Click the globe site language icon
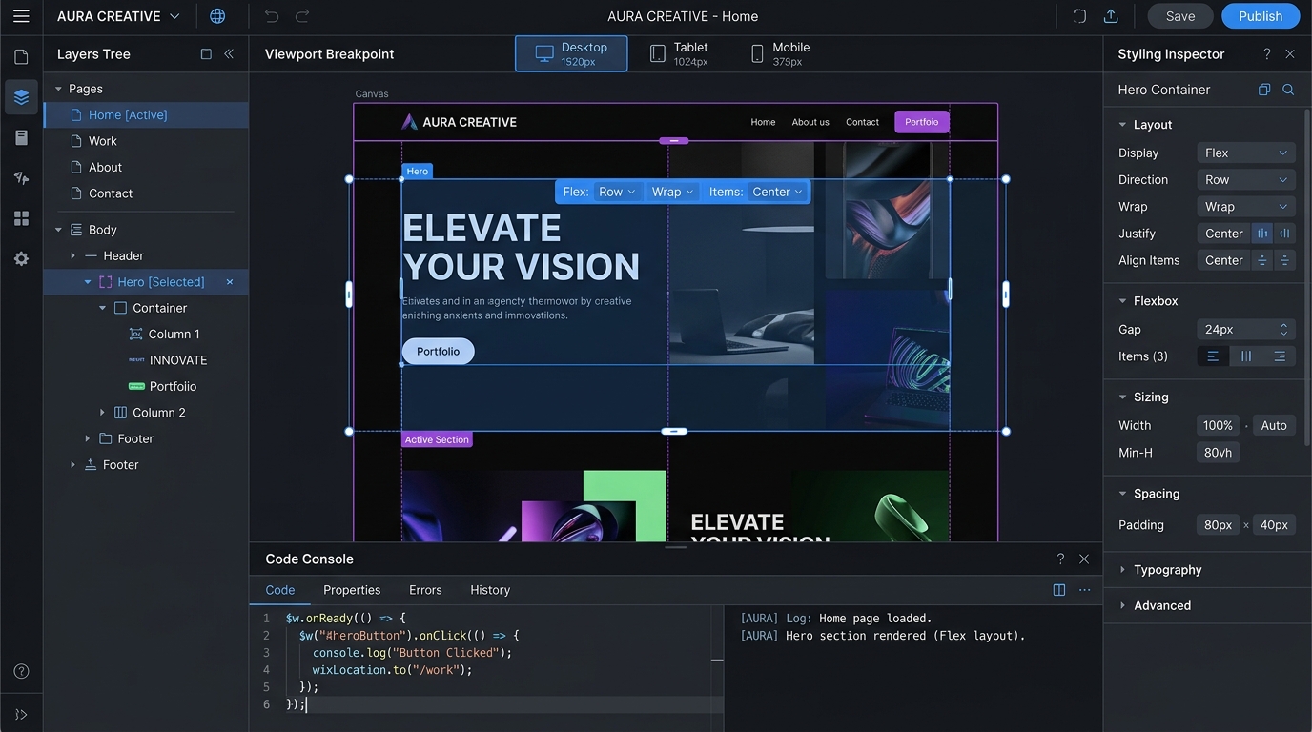Screen dimensions: 1312x732 coord(217,16)
